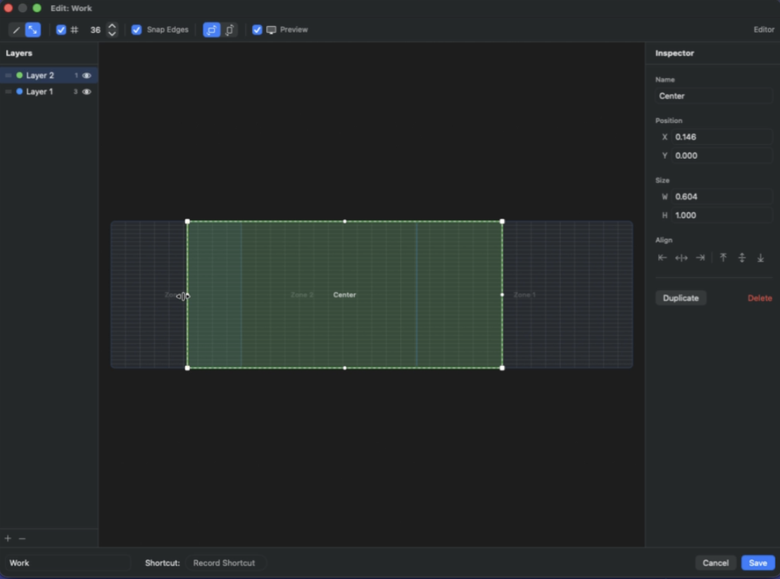The image size is (780, 579).
Task: Switch to portrait orientation mode
Action: pyautogui.click(x=229, y=30)
